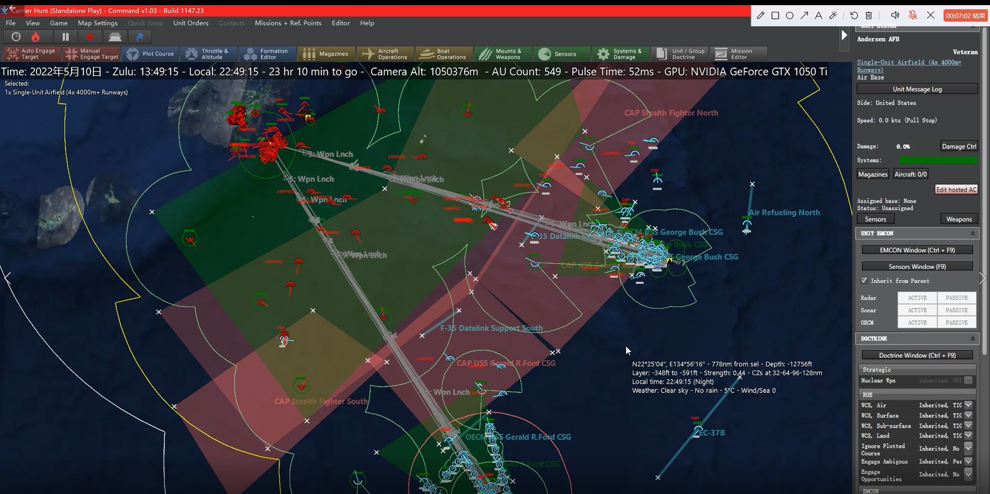The width and height of the screenshot is (990, 494).
Task: Select the circle annotation tool
Action: click(x=789, y=15)
